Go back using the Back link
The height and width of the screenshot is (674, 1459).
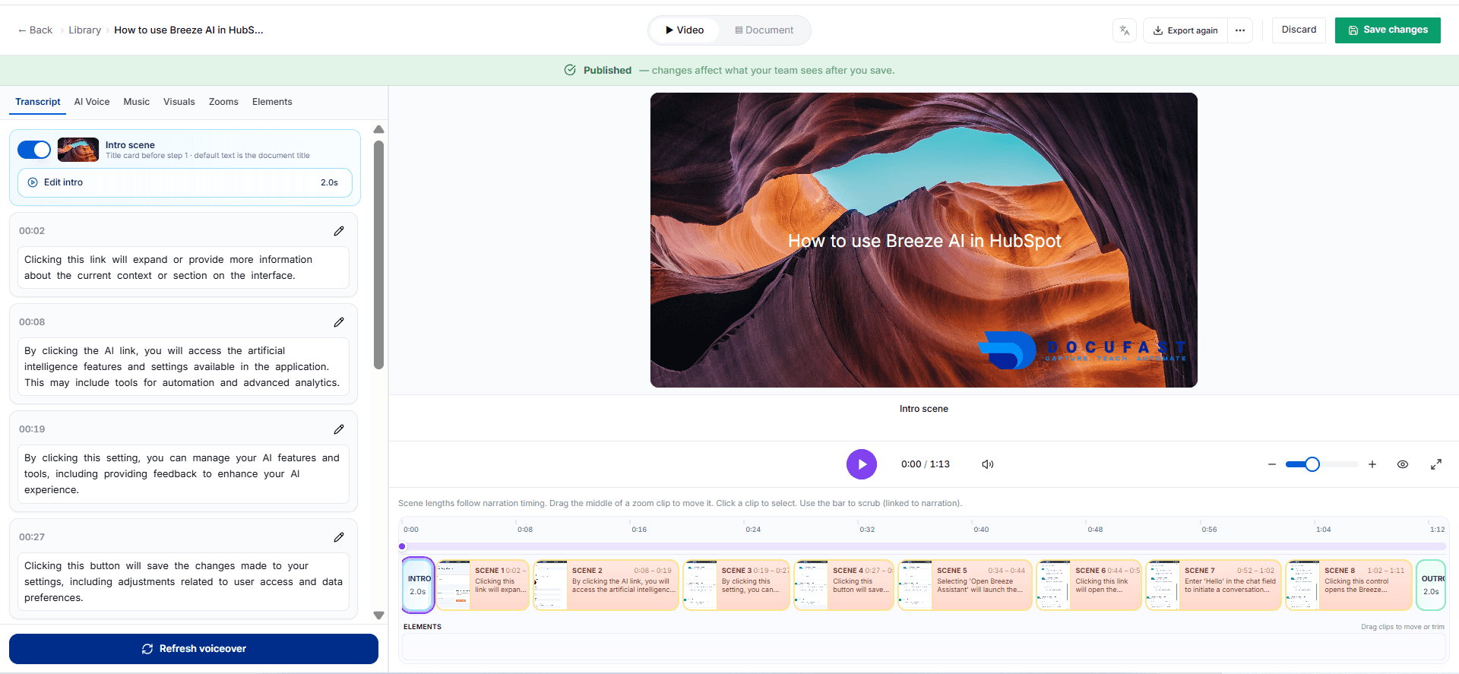click(35, 30)
